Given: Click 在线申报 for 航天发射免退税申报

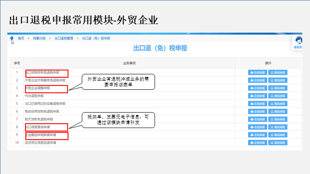Looking at the screenshot, I should pos(257,119).
